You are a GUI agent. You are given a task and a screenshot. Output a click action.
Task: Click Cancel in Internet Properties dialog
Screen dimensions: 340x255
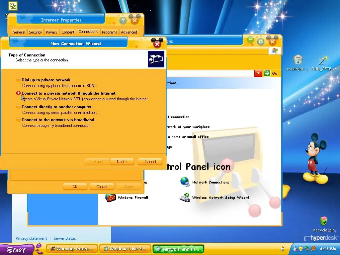click(102, 187)
